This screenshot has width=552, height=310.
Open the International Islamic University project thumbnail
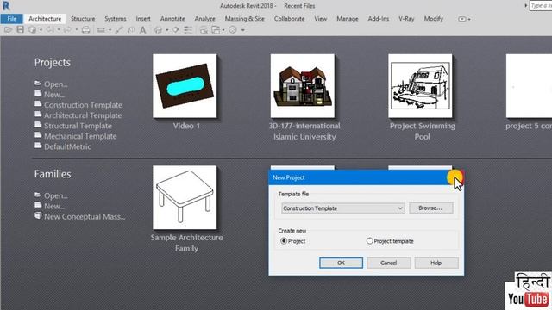coord(303,86)
